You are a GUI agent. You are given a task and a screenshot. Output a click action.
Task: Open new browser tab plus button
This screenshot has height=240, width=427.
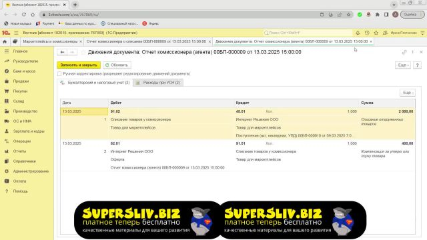point(75,5)
